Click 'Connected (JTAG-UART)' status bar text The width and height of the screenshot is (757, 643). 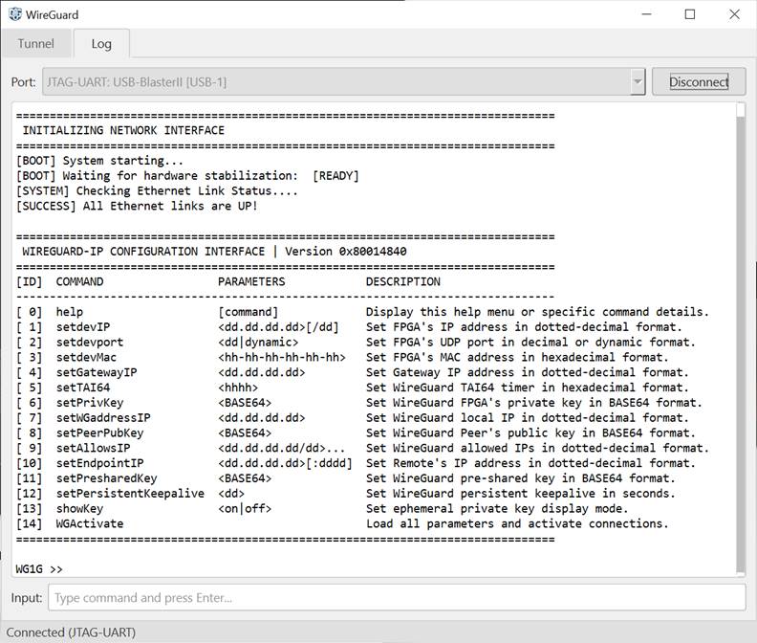[x=71, y=632]
